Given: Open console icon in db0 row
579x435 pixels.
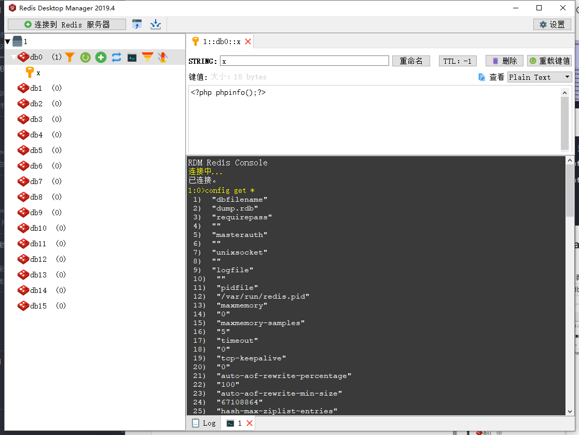Looking at the screenshot, I should click(132, 58).
